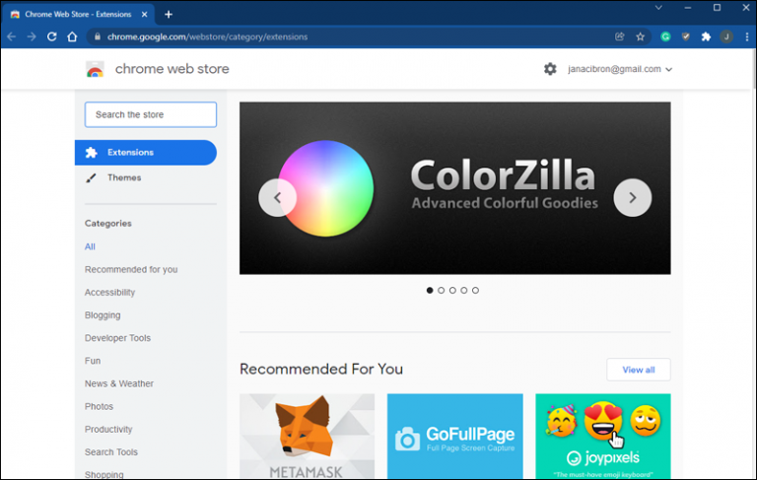757x480 pixels.
Task: Open the Productivity category
Action: 108,430
